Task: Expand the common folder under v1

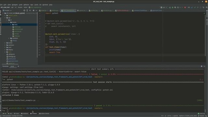Action: [9, 38]
